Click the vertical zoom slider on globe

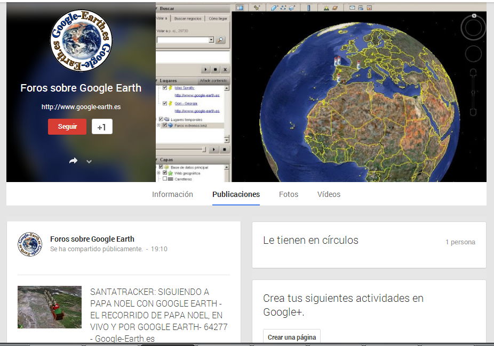tap(473, 93)
